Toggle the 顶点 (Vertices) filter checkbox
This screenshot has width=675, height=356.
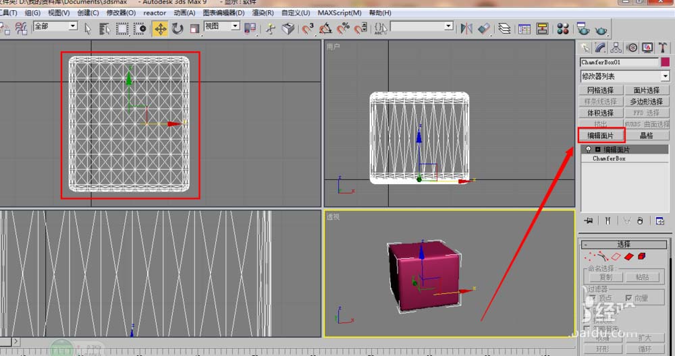click(591, 298)
